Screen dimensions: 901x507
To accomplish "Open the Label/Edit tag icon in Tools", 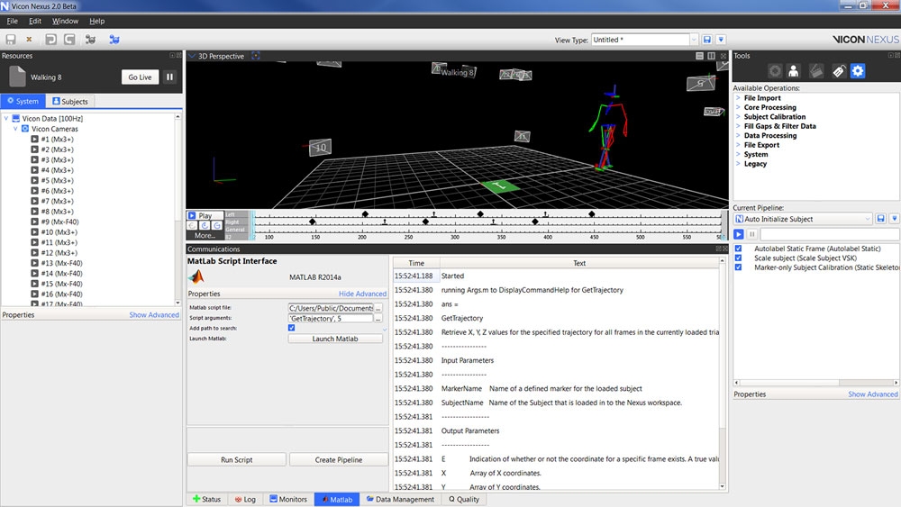I will pos(837,71).
